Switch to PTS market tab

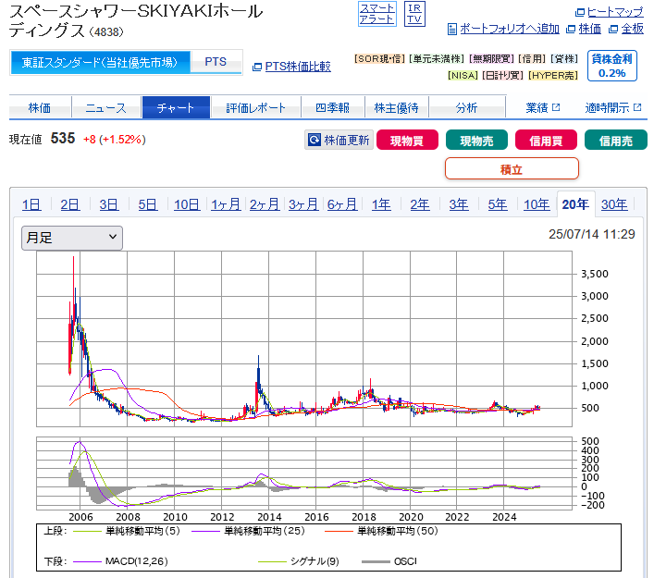point(216,62)
